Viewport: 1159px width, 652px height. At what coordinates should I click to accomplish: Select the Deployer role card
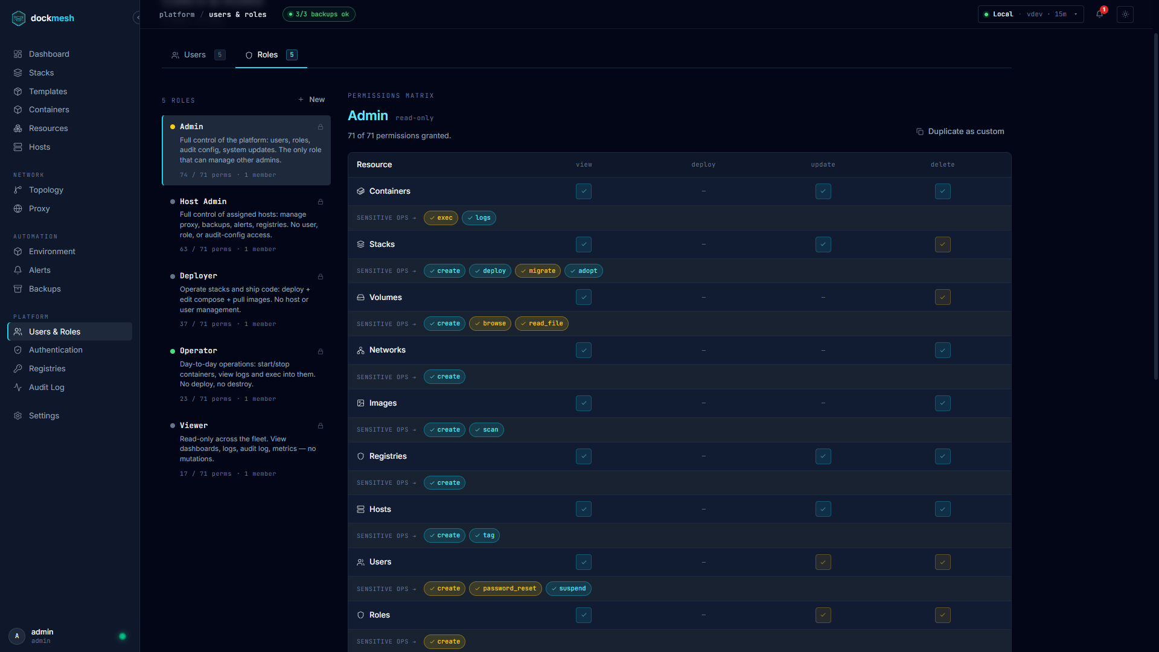coord(246,299)
